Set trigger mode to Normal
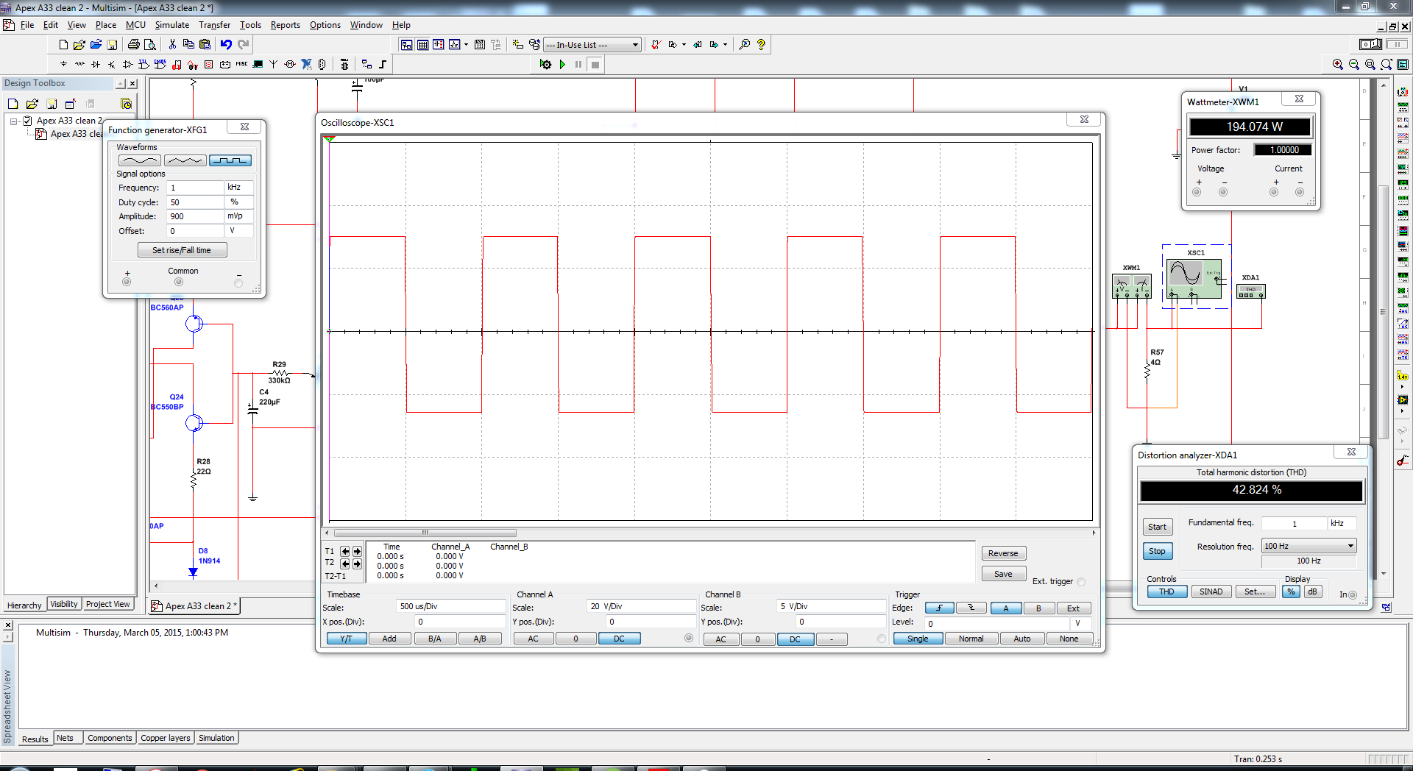This screenshot has height=771, width=1413. 971,639
